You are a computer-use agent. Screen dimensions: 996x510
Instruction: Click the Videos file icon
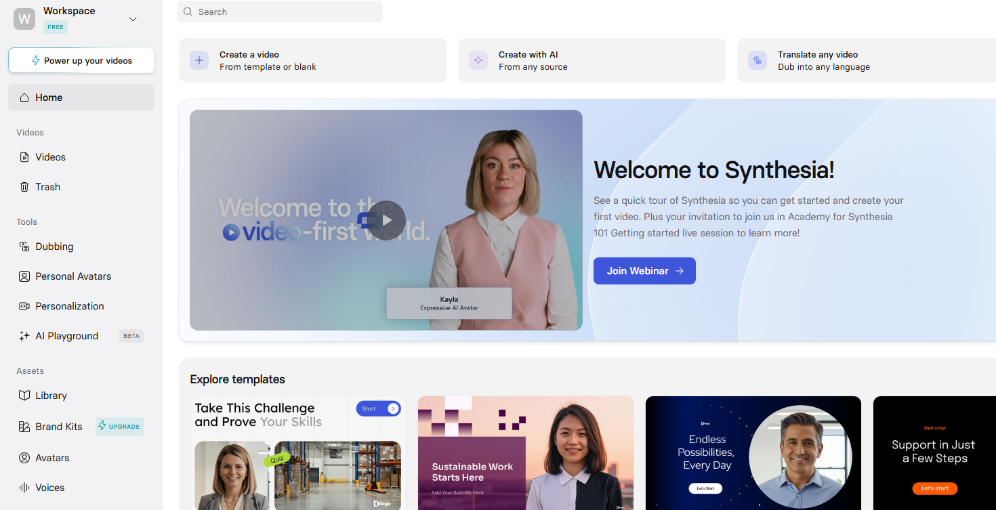tap(24, 157)
